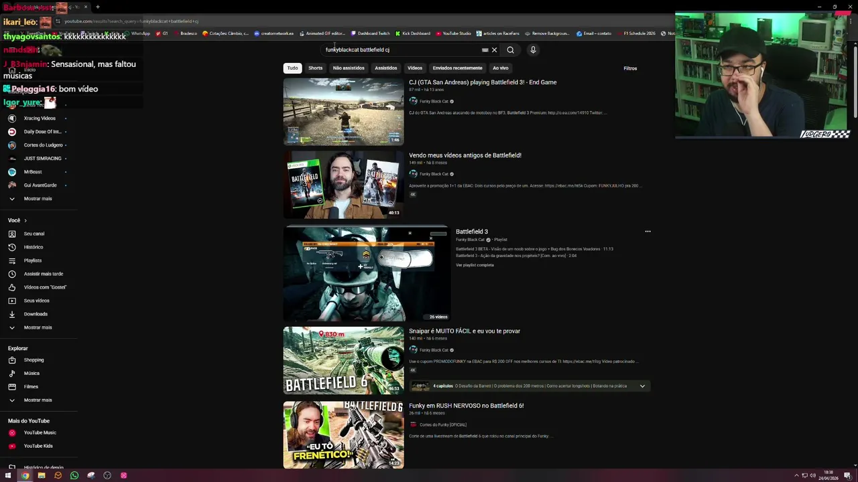Open Snaipar é MUITO FÁCIL video title

coord(465,331)
